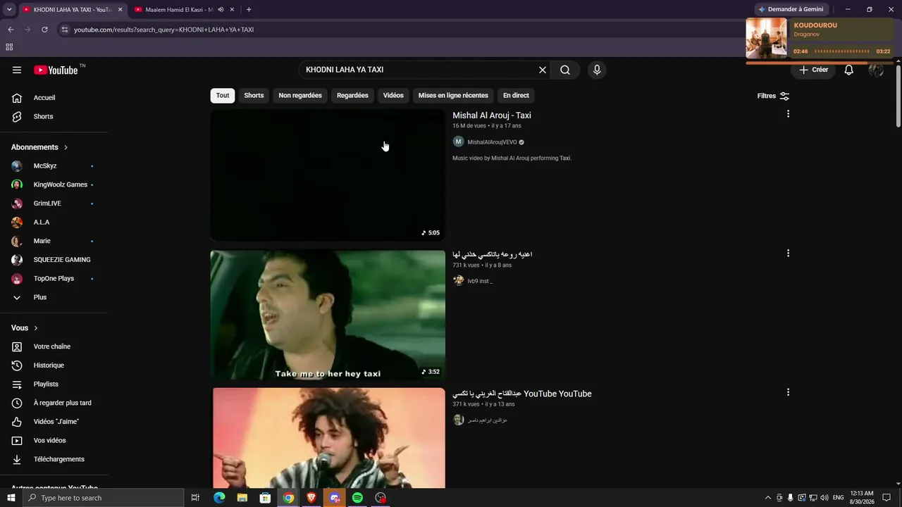
Task: Open the site information icon in address bar
Action: pos(64,30)
